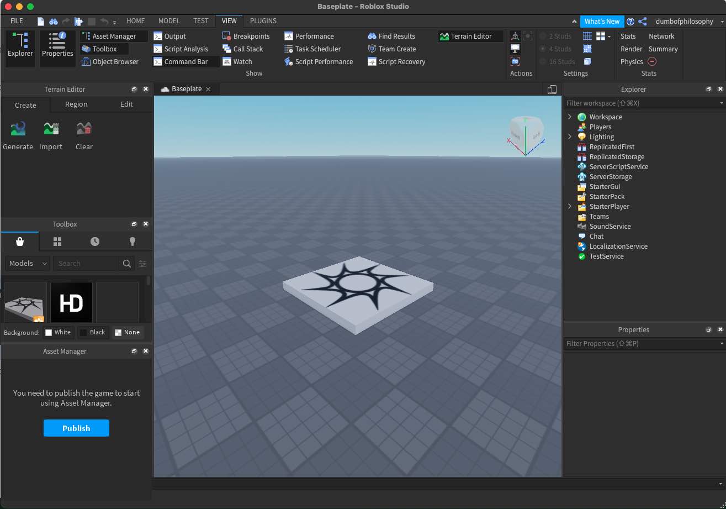Screen dimensions: 726x509
Task: Select the 2 Studs grid option
Action: (x=555, y=36)
